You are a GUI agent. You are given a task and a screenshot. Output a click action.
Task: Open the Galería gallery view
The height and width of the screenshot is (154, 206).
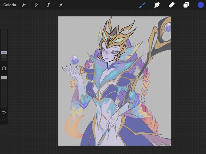coord(10,5)
